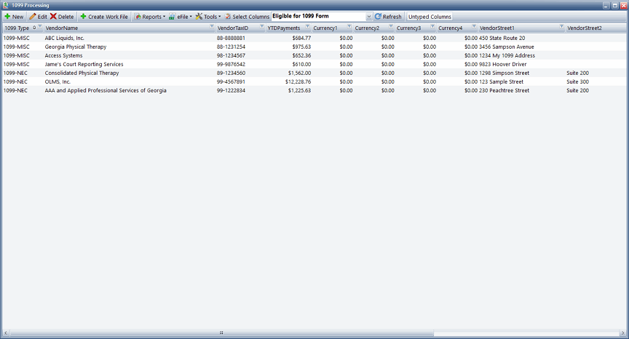
Task: Click YTD payment $12,228.76
Action: tap(298, 81)
